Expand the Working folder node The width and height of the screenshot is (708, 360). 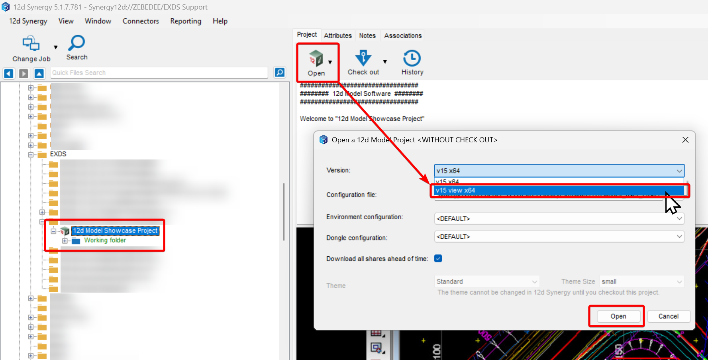(x=65, y=241)
